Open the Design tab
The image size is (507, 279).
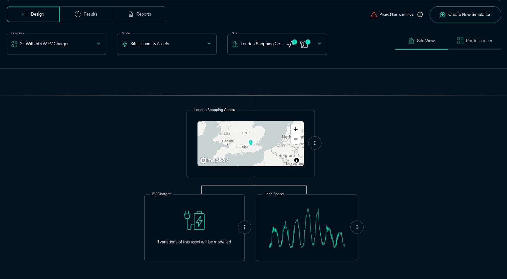click(33, 14)
